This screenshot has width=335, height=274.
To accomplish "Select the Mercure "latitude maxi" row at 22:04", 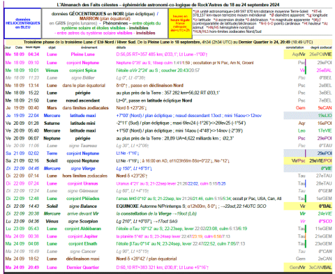I will click(x=167, y=116).
